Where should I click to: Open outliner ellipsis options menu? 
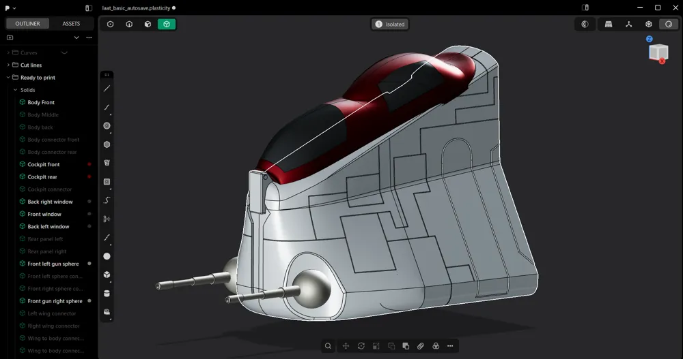pyautogui.click(x=89, y=37)
